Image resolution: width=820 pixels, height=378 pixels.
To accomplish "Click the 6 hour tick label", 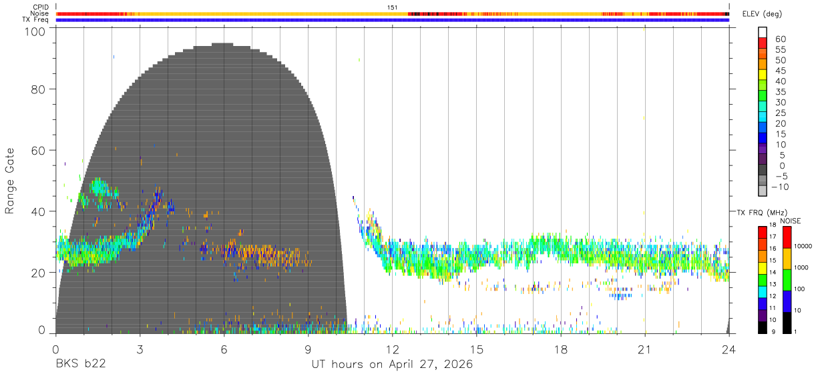I will [x=224, y=349].
